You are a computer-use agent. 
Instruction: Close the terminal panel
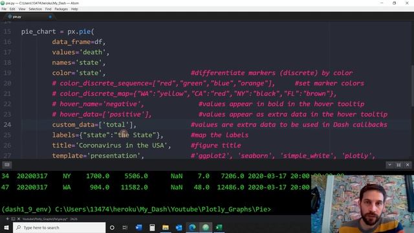pos(408,165)
